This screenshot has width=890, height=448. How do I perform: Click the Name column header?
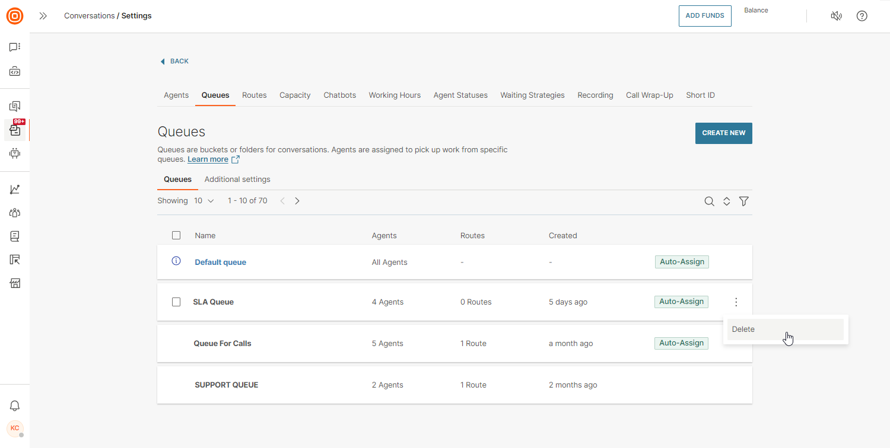pyautogui.click(x=205, y=235)
